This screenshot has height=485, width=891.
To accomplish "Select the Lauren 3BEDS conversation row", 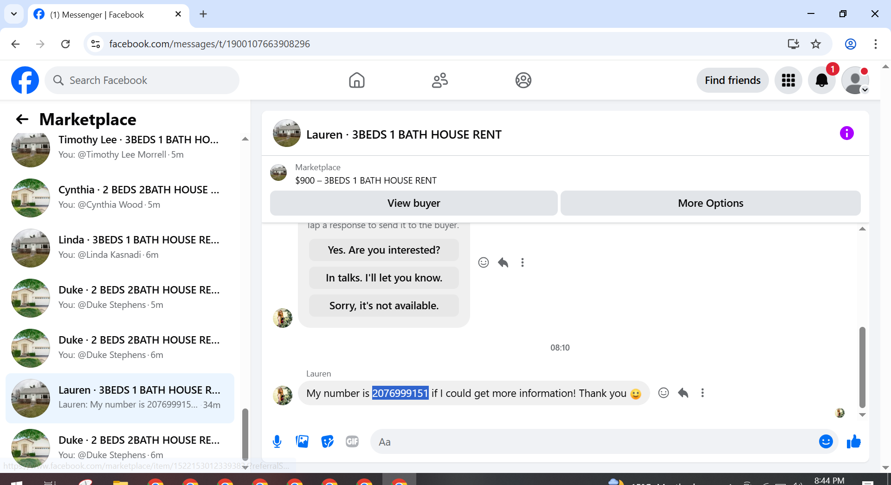I will coord(120,398).
